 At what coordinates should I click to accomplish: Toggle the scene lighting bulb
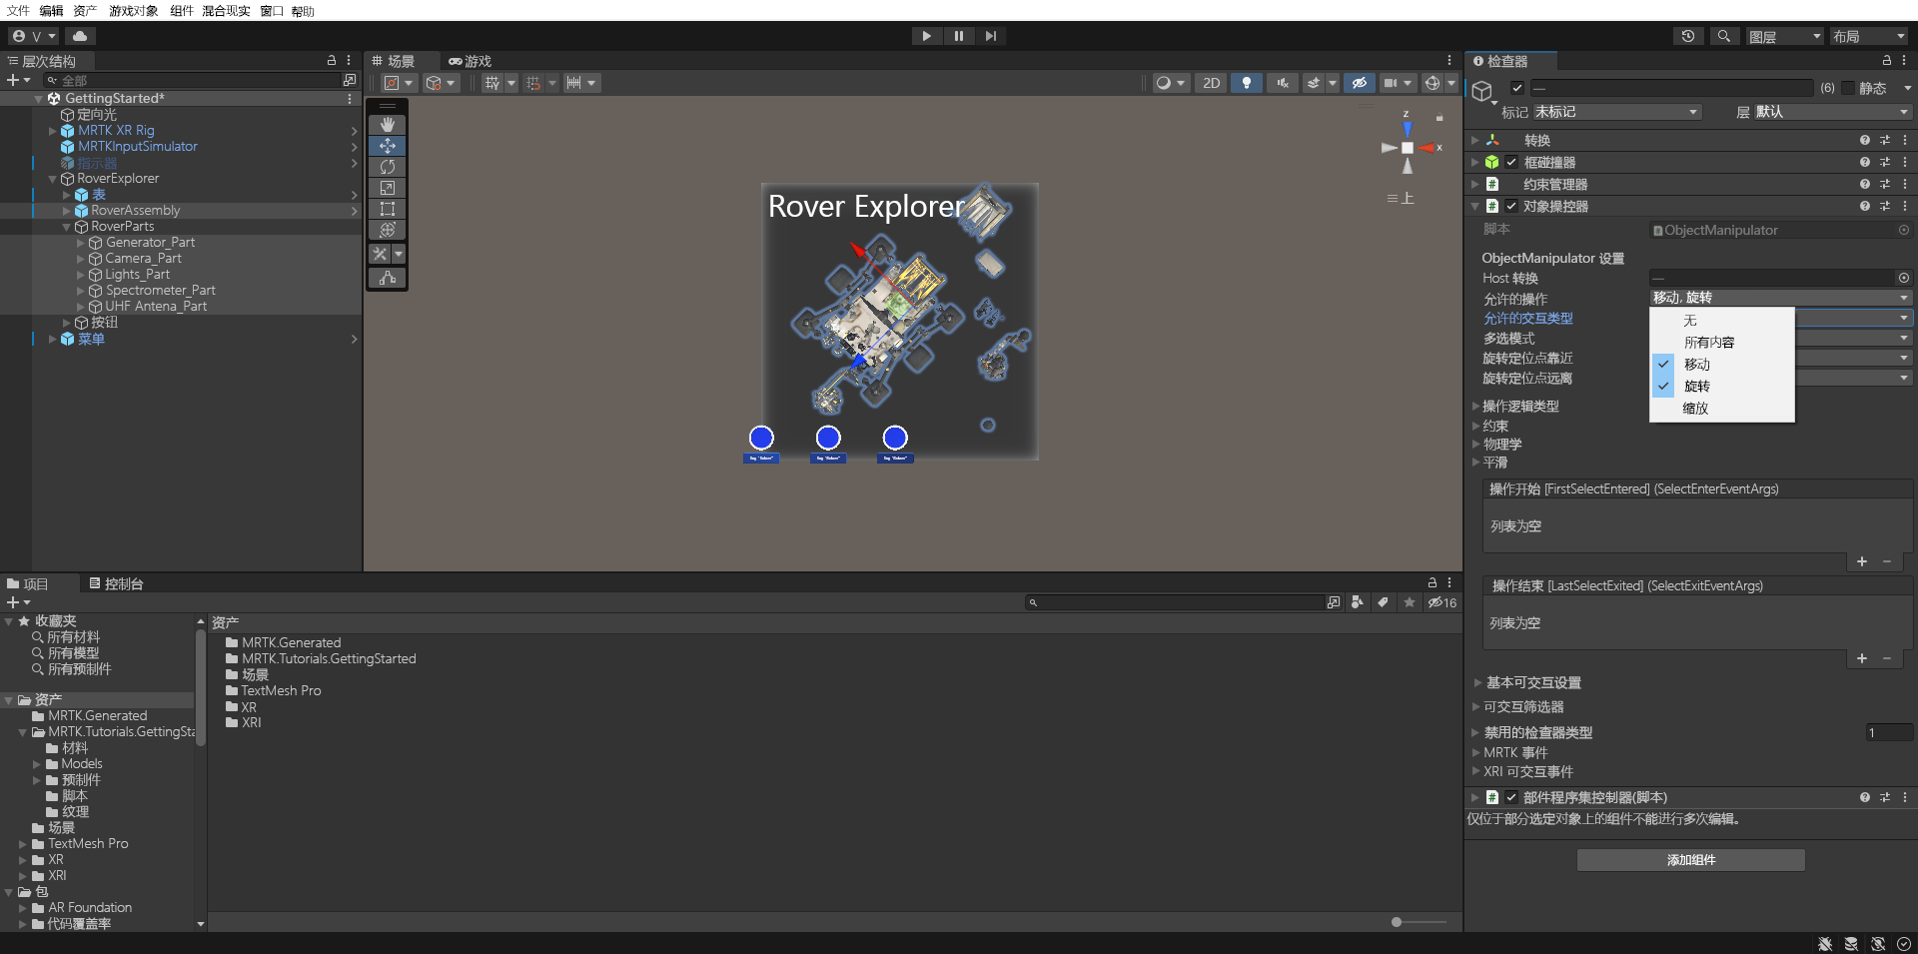click(x=1247, y=83)
